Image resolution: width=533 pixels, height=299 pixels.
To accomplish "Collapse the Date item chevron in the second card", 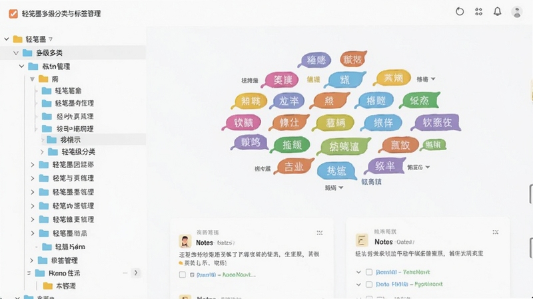I will tap(358, 284).
